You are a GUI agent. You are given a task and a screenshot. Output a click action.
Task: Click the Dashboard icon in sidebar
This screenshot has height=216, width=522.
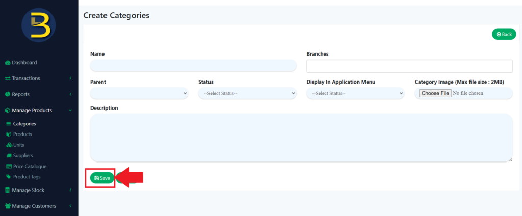click(x=8, y=63)
